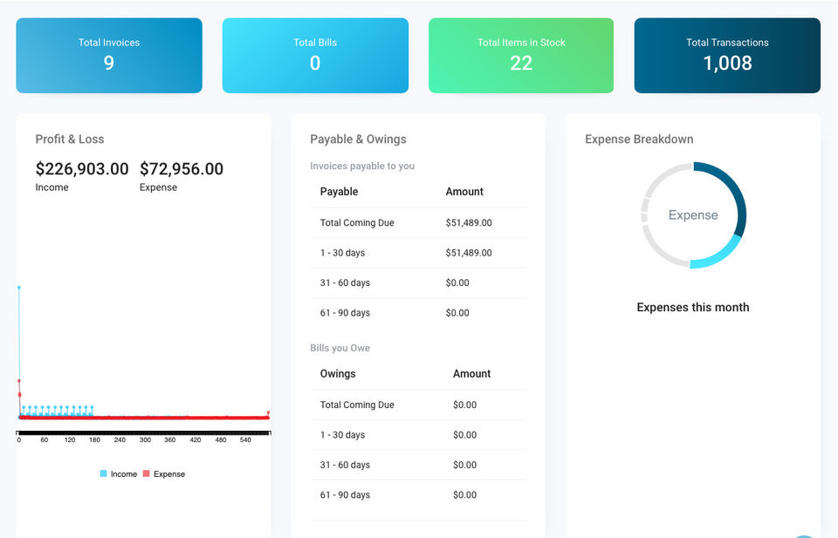The height and width of the screenshot is (538, 838).
Task: Select the 1 - 30 days Payable row label
Action: pyautogui.click(x=342, y=253)
